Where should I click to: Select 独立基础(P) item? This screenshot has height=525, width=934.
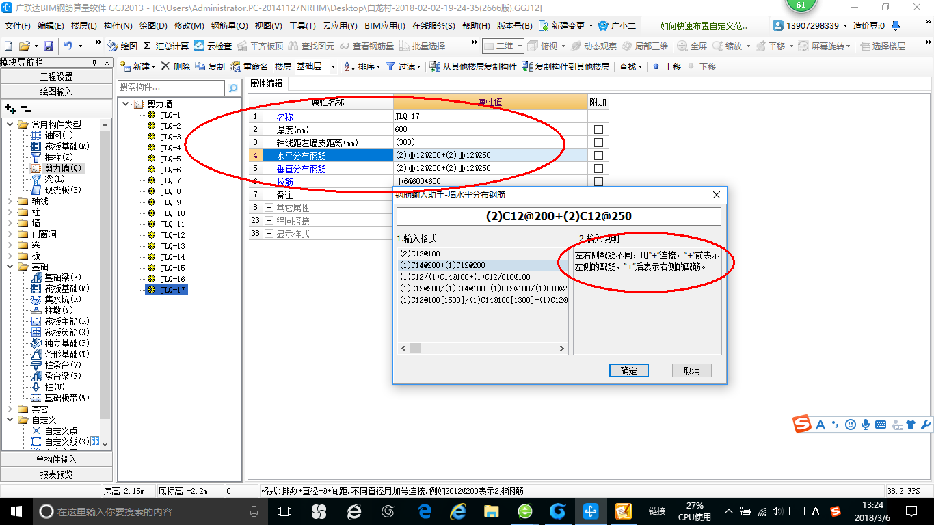60,343
